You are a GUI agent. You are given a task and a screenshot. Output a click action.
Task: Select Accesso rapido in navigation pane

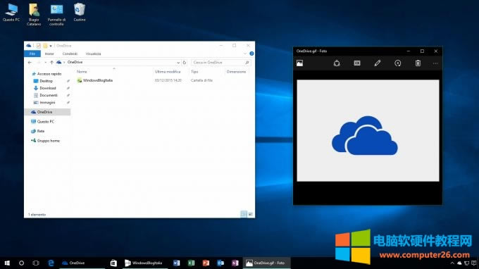pos(46,74)
